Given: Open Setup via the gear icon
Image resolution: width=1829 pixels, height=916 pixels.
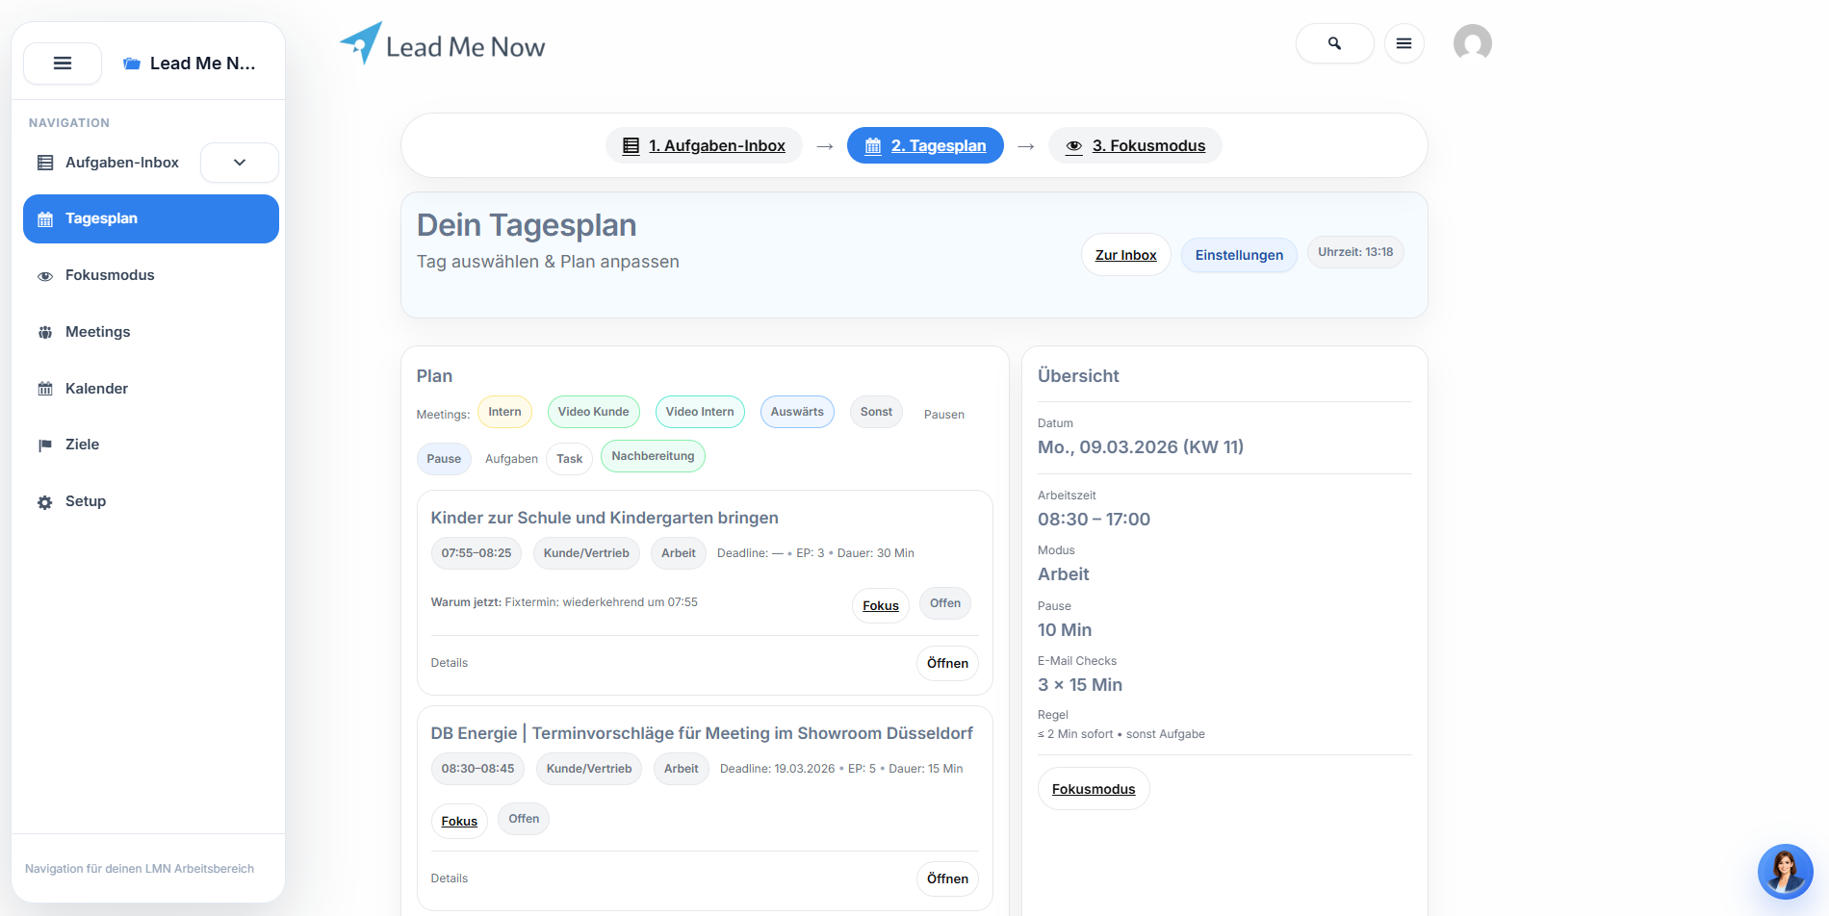Looking at the screenshot, I should (x=45, y=501).
